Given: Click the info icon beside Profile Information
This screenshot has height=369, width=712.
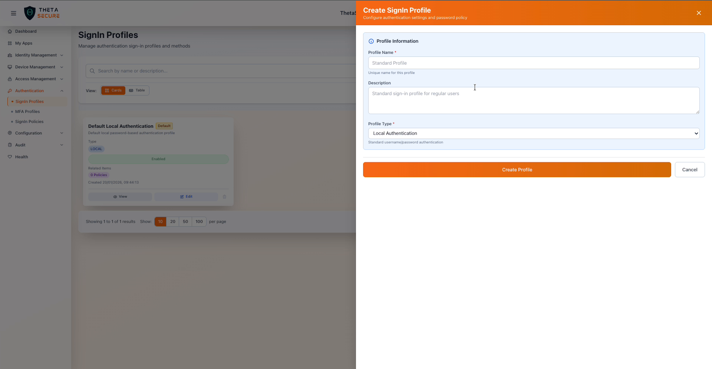Looking at the screenshot, I should coord(371,41).
